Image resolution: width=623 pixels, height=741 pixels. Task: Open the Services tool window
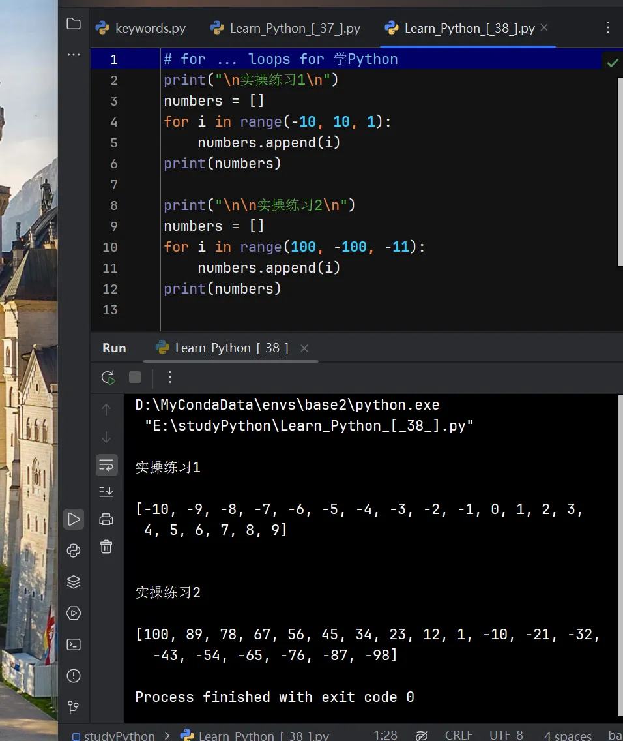click(x=74, y=613)
